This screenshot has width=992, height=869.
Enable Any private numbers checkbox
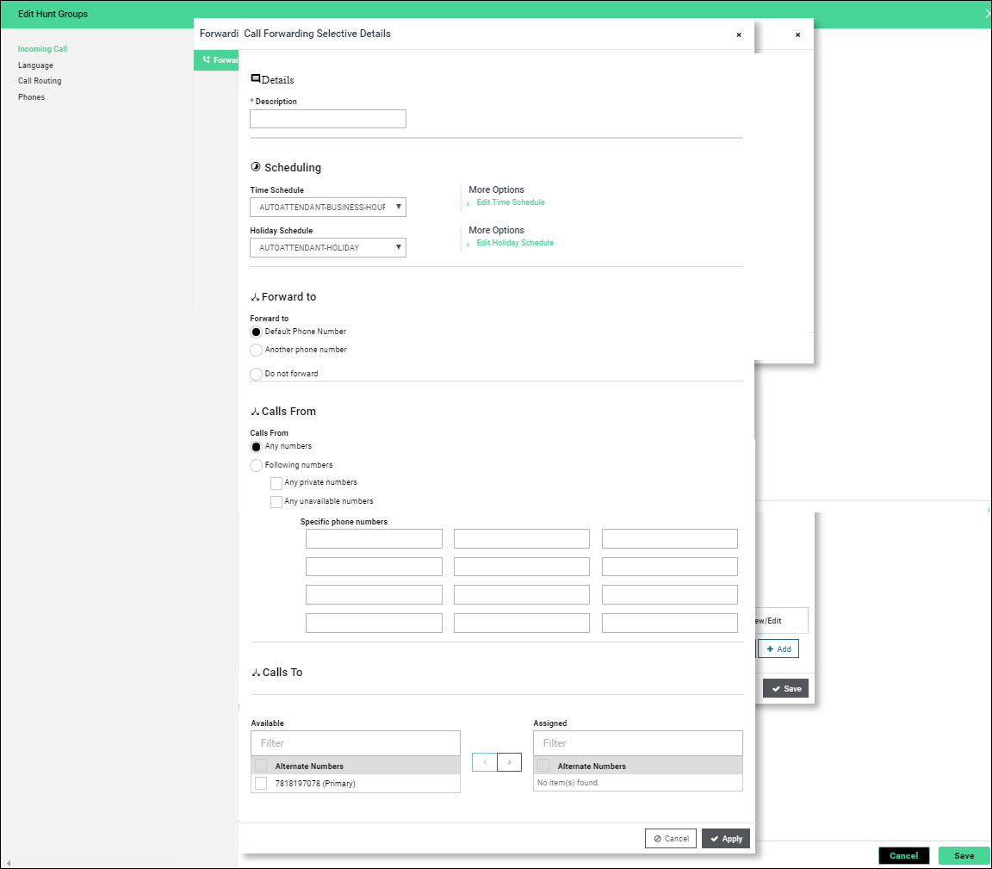(x=276, y=483)
